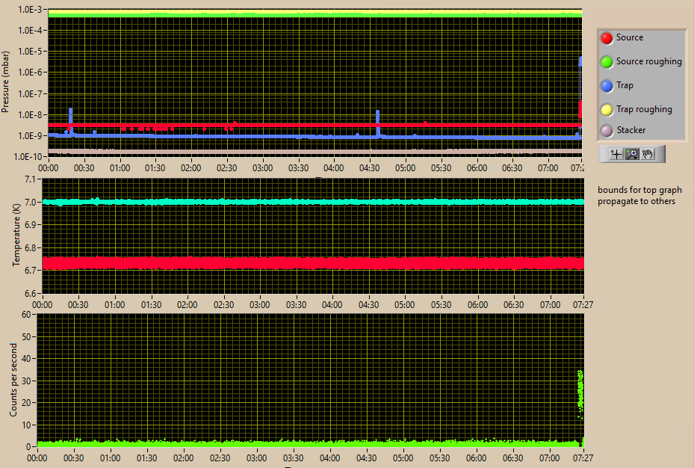Click the '60' counts axis maximum value
Viewport: 694px width, 468px height.
coord(26,315)
